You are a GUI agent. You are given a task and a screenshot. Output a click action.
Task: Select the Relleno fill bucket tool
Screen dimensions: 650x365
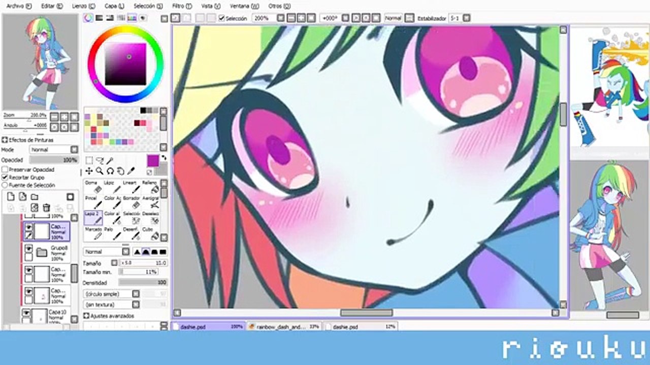150,186
